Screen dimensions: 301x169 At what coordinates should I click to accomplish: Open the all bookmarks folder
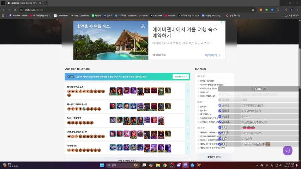click(291, 15)
